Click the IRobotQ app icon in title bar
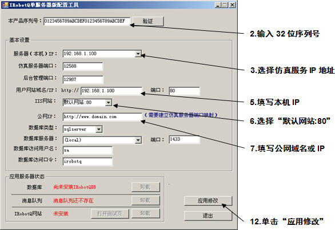335x230 pixels. (x=5, y=5)
